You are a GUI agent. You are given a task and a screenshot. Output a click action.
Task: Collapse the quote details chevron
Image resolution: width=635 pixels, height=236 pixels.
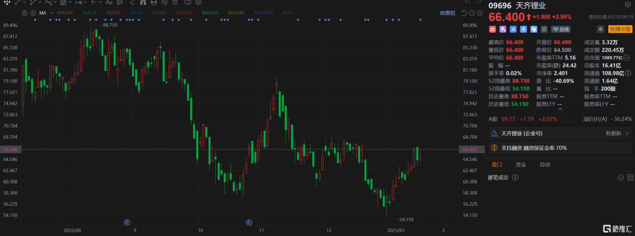[559, 110]
